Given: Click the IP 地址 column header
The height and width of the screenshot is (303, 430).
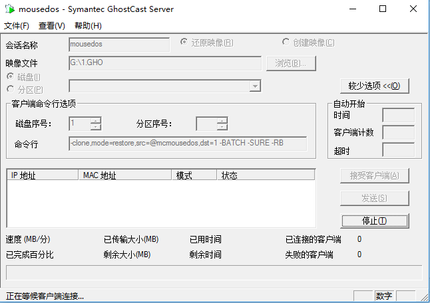Looking at the screenshot, I should (43, 175).
